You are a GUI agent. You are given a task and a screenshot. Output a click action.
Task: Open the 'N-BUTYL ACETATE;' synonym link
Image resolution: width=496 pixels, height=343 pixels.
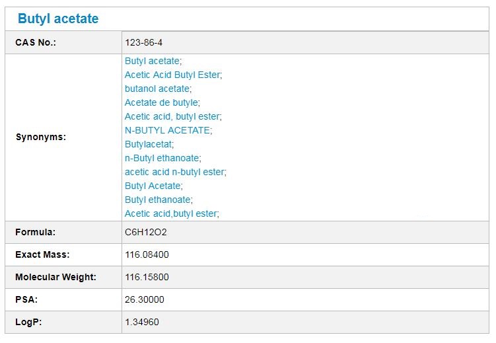[168, 130]
